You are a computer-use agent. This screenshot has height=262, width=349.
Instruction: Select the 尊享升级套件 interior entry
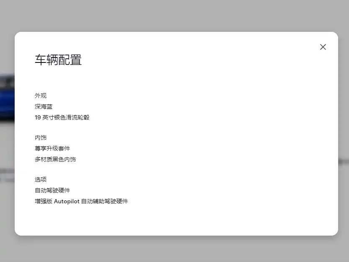(x=52, y=148)
